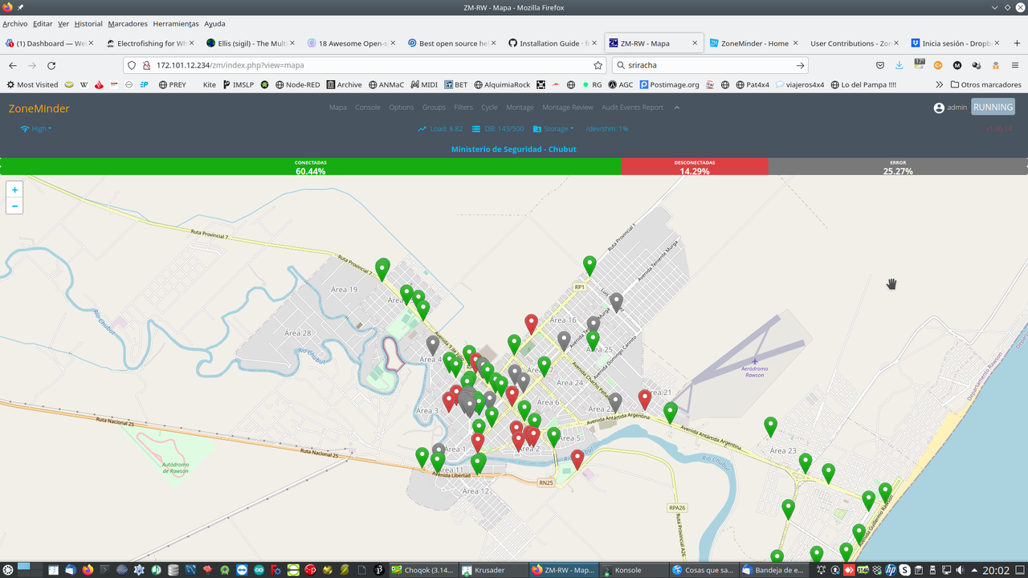This screenshot has height=578, width=1028.
Task: Bookmark this page with star icon
Action: pyautogui.click(x=598, y=66)
